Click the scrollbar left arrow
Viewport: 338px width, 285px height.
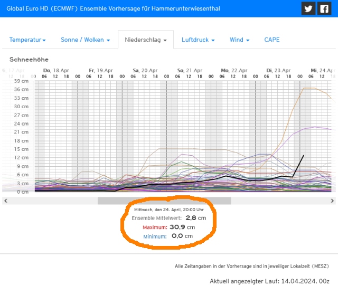click(5, 201)
